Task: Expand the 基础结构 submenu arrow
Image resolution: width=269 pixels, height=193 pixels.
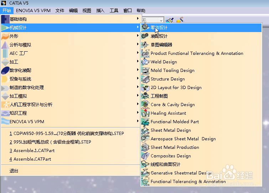Action: coord(138,19)
